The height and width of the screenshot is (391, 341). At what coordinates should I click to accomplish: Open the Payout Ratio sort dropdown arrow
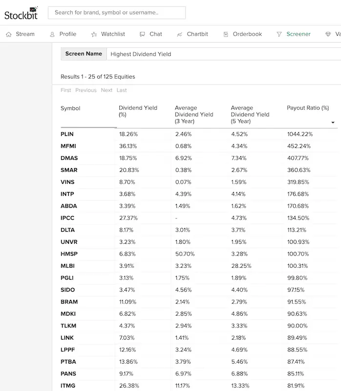click(333, 122)
